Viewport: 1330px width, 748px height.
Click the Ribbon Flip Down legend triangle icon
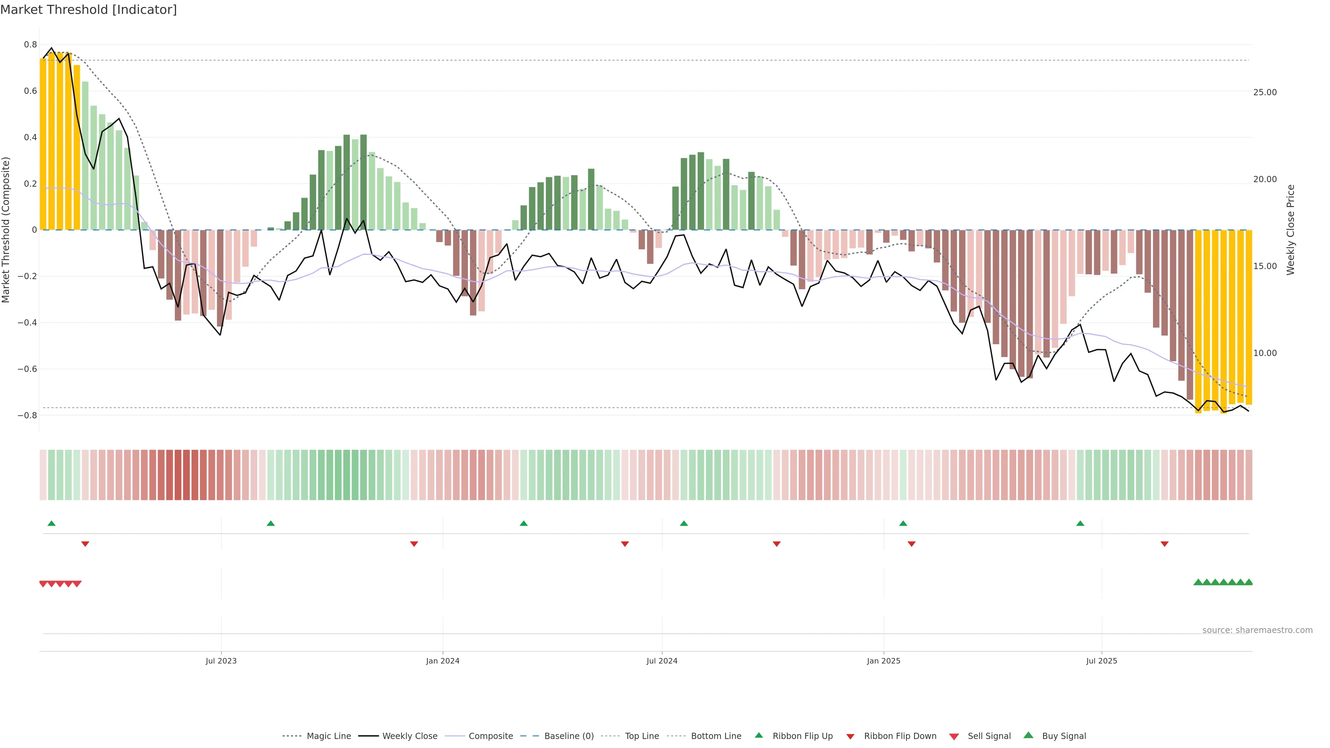850,736
